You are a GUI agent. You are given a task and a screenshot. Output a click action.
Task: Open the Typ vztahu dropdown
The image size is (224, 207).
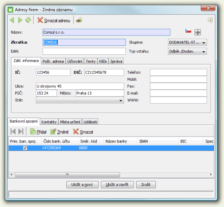[187, 51]
